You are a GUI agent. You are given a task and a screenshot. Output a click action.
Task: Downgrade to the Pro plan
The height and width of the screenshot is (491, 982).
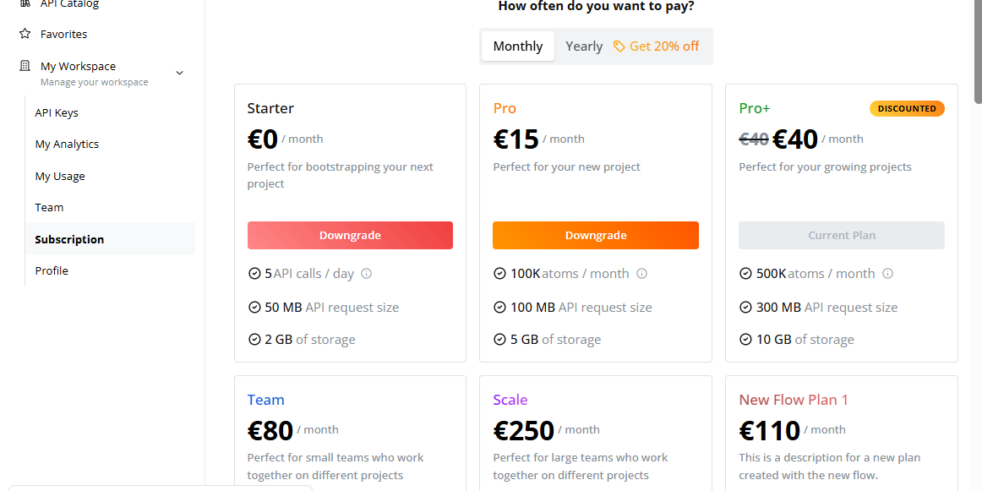coord(596,236)
